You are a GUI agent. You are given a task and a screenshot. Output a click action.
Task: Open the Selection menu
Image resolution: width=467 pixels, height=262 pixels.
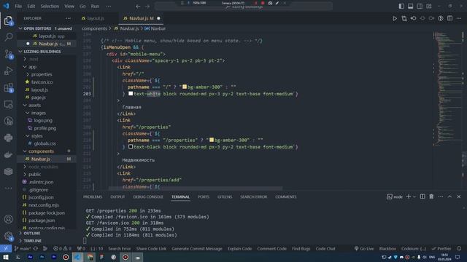coord(50,6)
